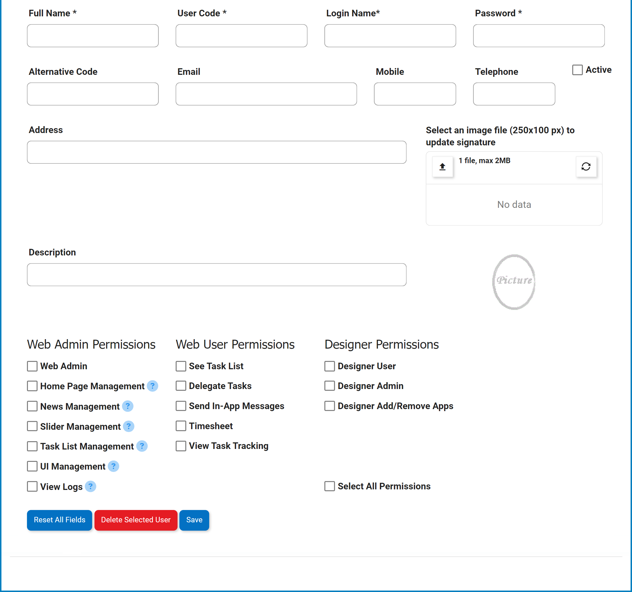
Task: Open help icon beside View Logs
Action: [x=91, y=486]
